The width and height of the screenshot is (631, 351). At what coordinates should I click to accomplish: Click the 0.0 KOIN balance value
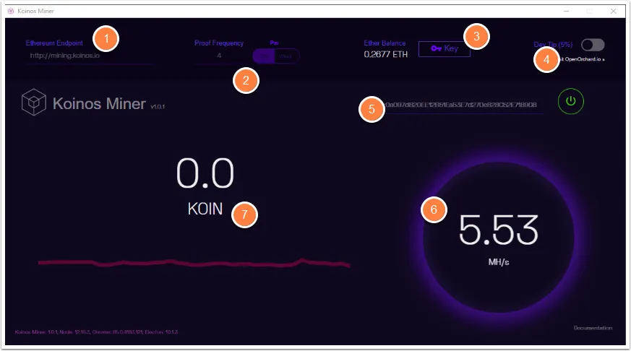[x=205, y=186]
